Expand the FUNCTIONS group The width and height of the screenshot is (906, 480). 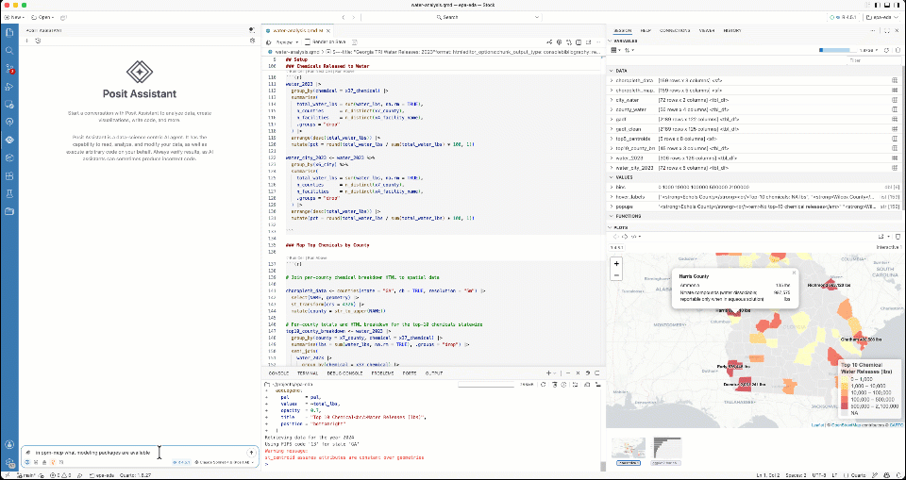point(612,216)
